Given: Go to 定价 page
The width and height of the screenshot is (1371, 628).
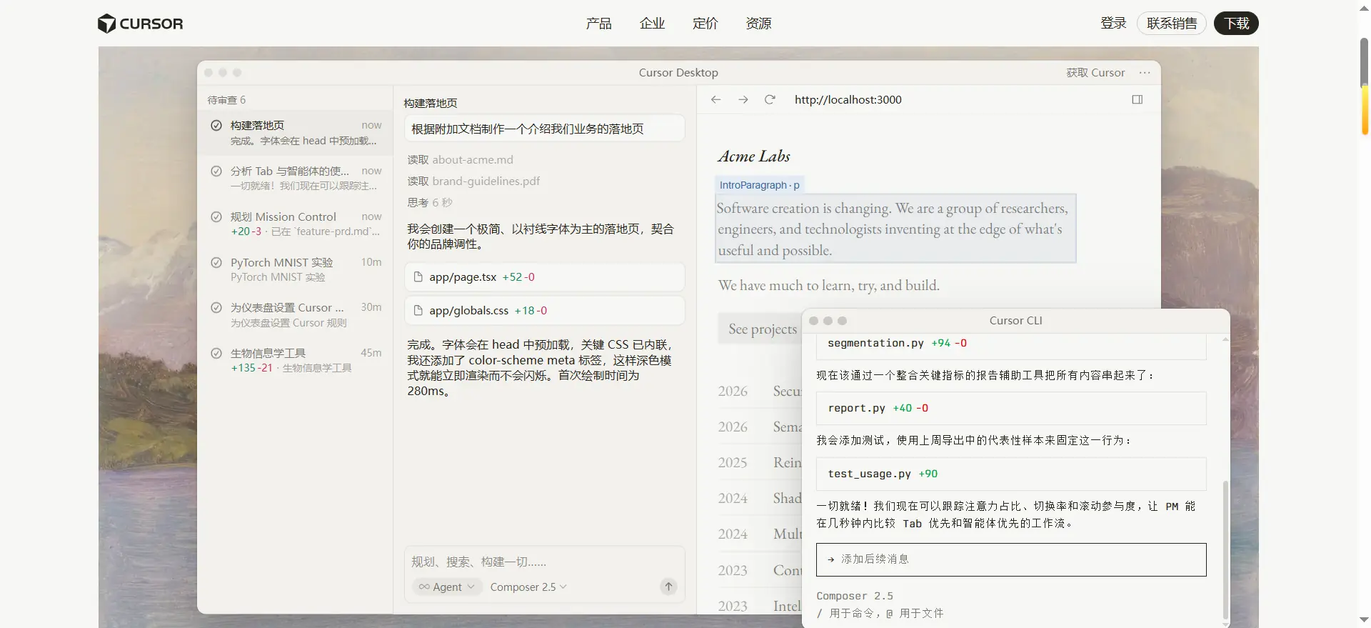Looking at the screenshot, I should [x=705, y=24].
